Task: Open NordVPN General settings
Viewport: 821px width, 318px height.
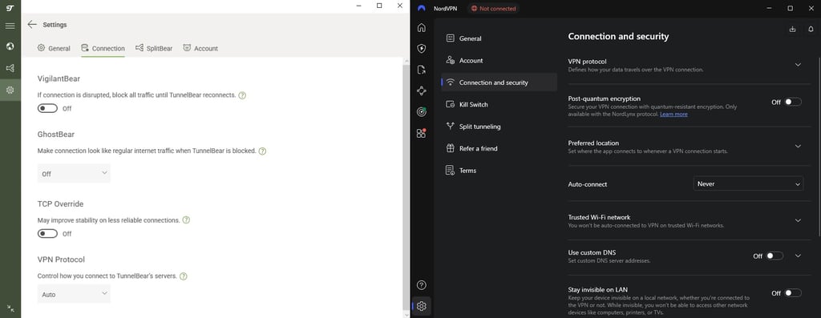Action: click(x=499, y=38)
